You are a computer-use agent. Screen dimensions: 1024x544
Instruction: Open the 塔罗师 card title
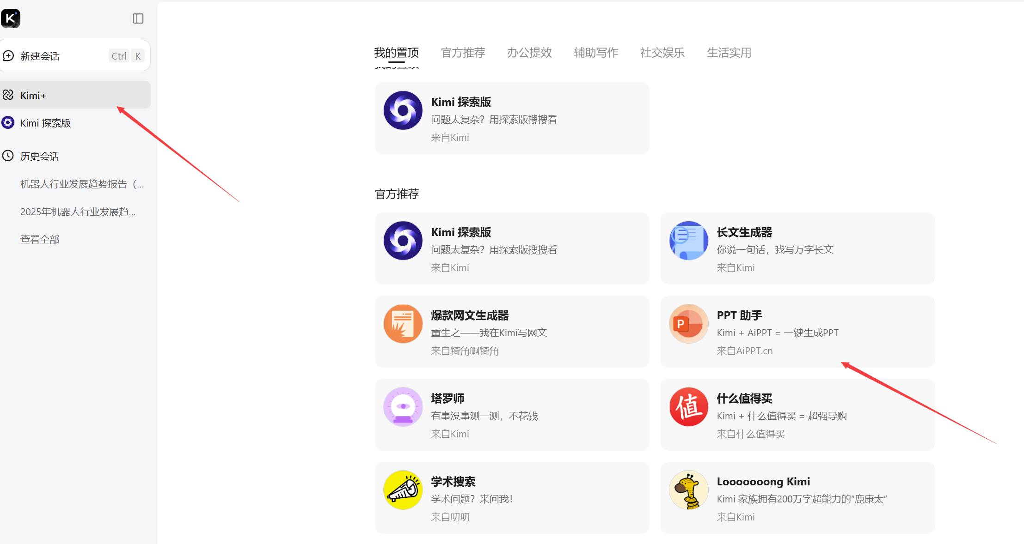pyautogui.click(x=448, y=399)
